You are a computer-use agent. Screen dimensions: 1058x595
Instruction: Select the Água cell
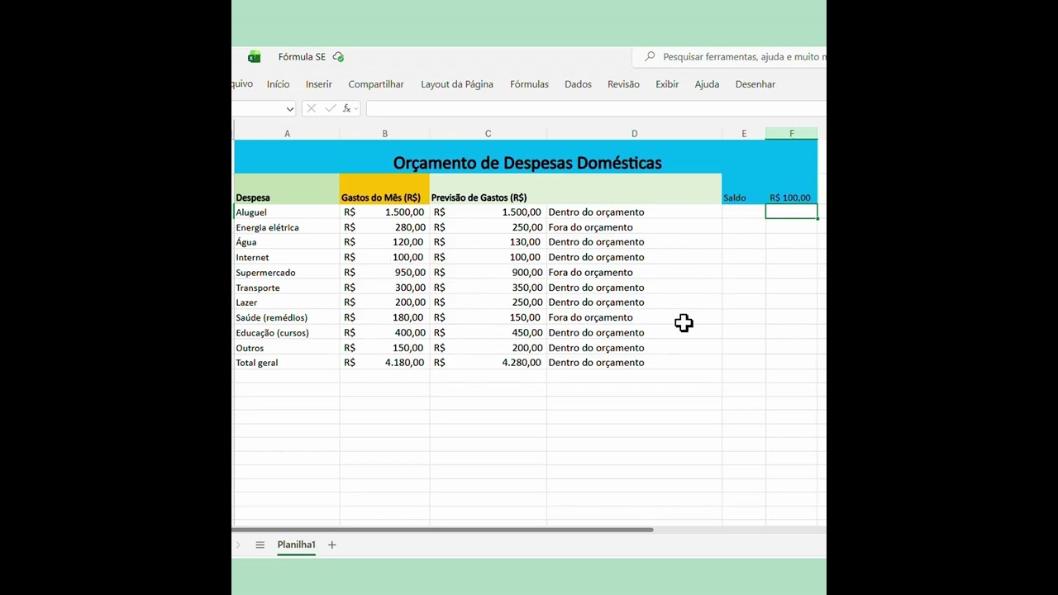pyautogui.click(x=287, y=242)
